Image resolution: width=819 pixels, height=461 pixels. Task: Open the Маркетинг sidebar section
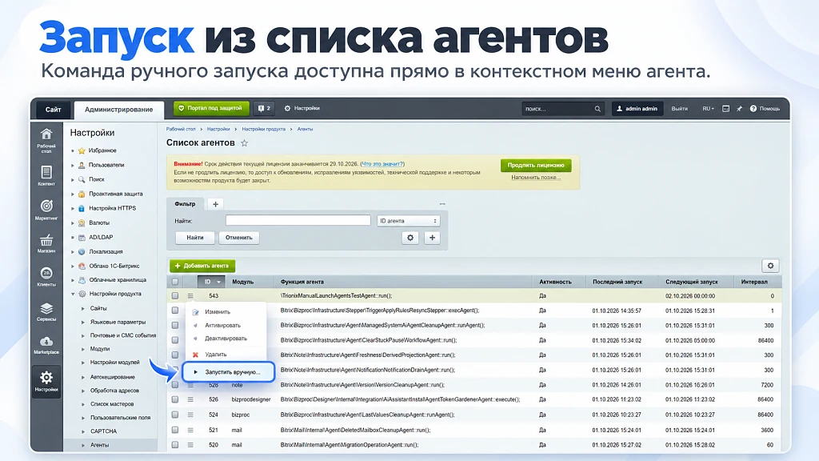point(46,210)
